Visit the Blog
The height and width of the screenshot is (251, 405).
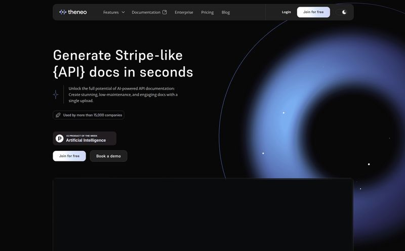pyautogui.click(x=225, y=12)
